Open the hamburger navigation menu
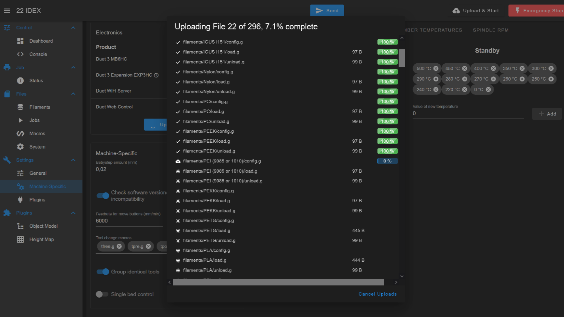The image size is (564, 317). pyautogui.click(x=7, y=11)
